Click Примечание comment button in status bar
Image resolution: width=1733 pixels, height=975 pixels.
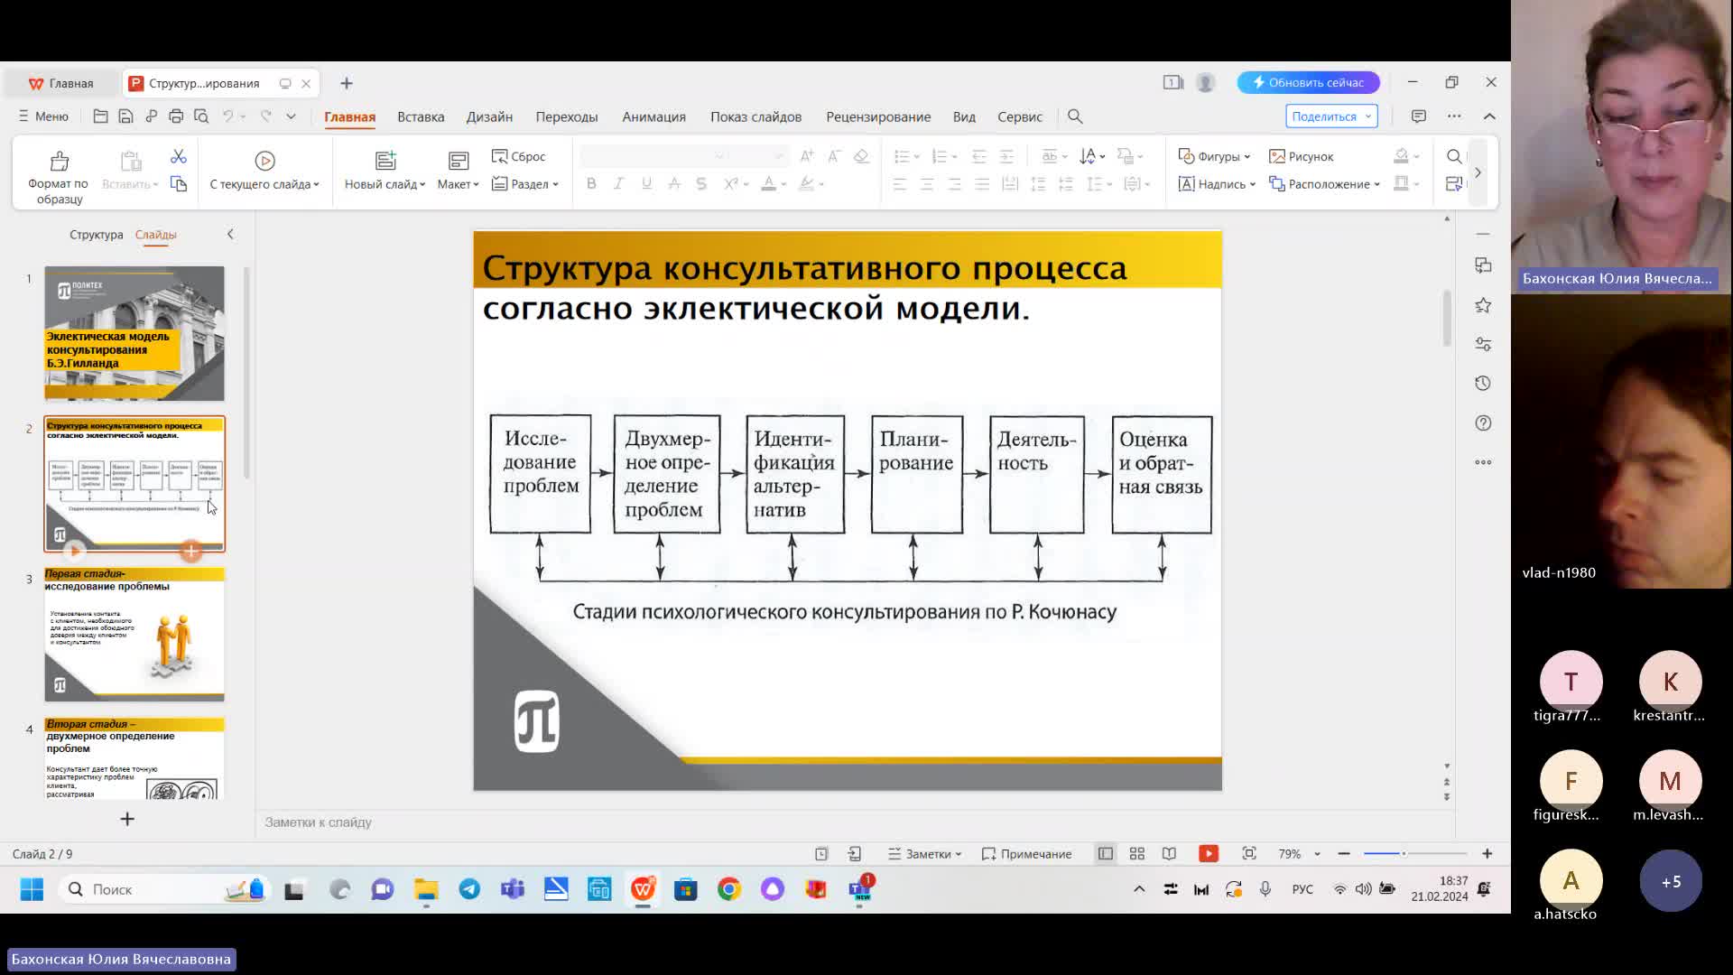pos(1027,854)
